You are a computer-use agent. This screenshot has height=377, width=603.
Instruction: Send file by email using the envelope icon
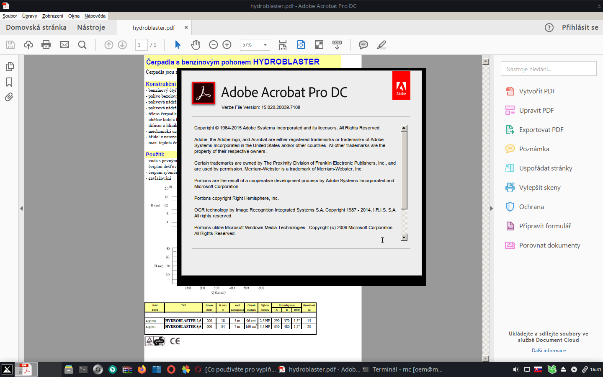tap(64, 45)
